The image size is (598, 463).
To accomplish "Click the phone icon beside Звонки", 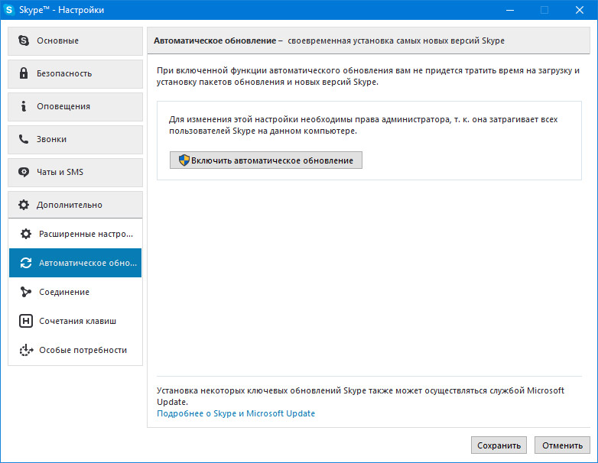I will 24,139.
